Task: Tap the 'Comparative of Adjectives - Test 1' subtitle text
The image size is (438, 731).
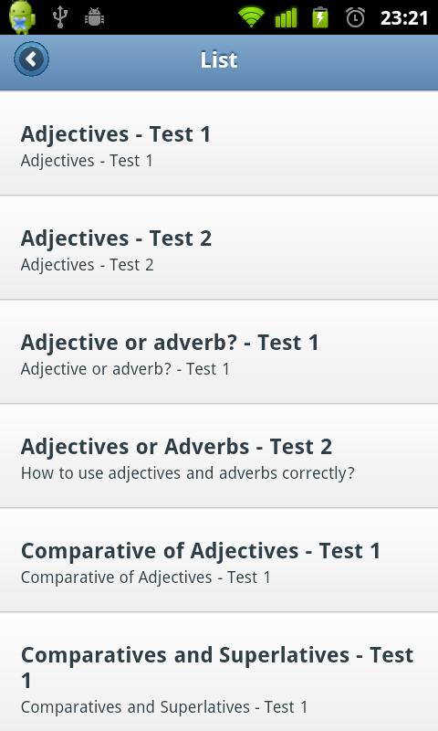Action: 146,577
